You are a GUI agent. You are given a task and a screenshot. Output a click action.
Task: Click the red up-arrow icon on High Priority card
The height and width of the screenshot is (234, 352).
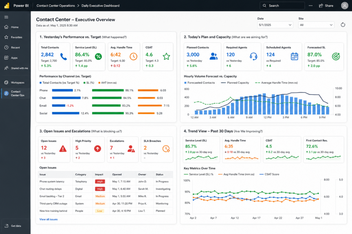97,149
